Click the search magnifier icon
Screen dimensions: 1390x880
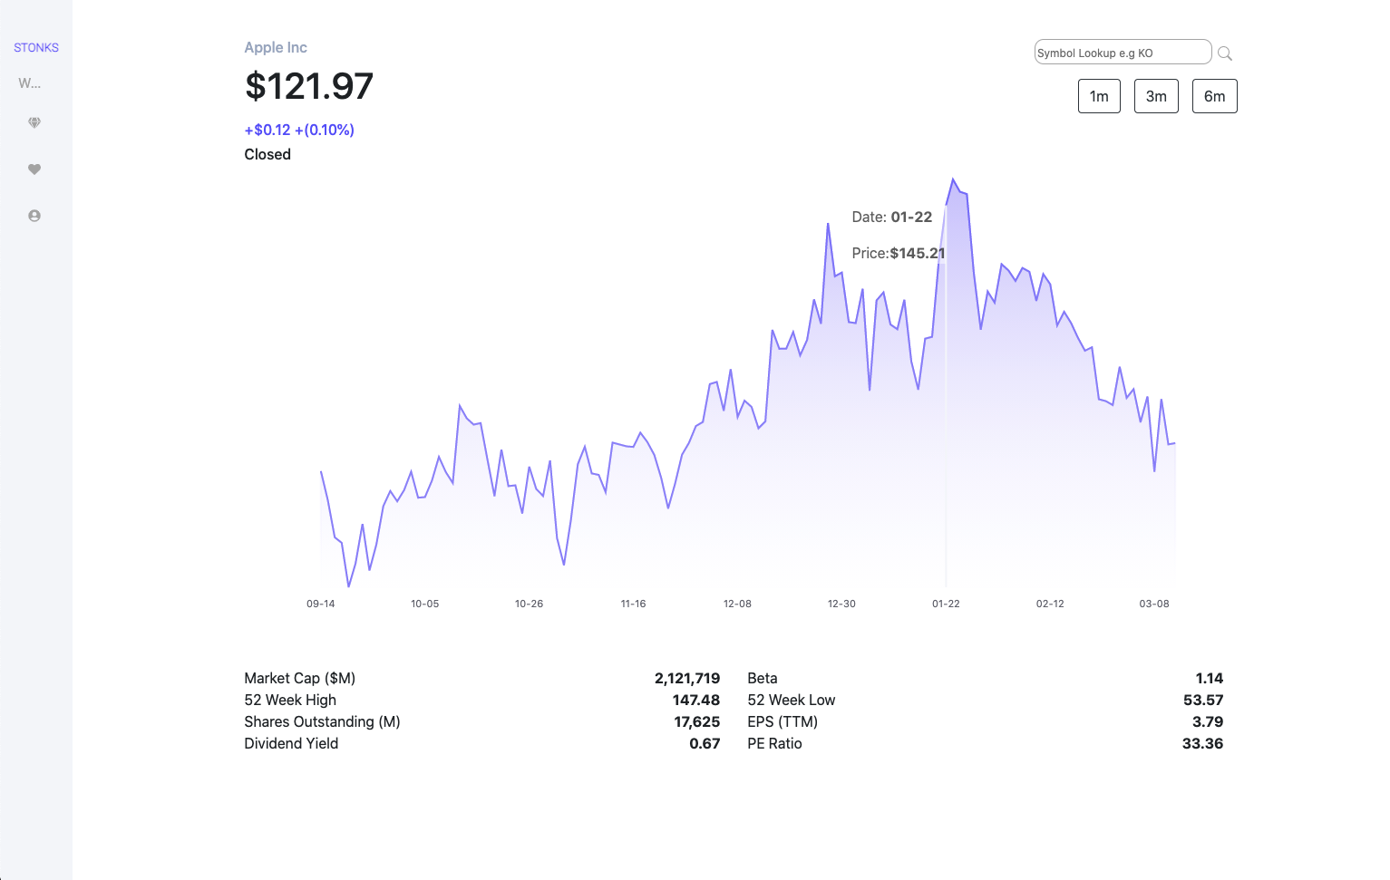[x=1225, y=53]
